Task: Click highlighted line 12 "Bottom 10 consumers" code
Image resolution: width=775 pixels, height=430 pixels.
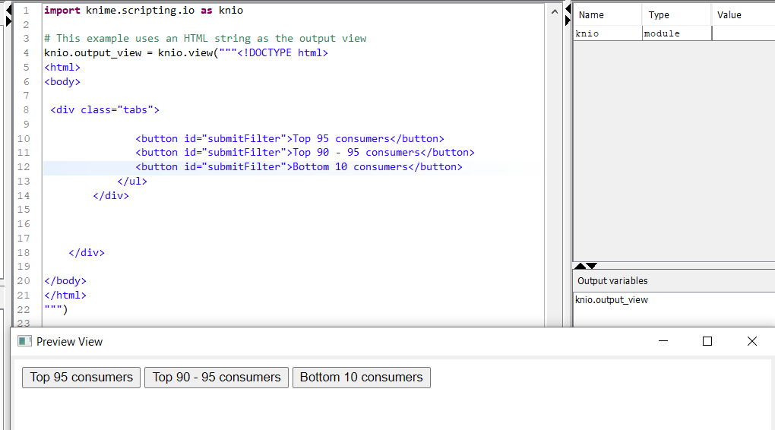Action: pyautogui.click(x=299, y=166)
